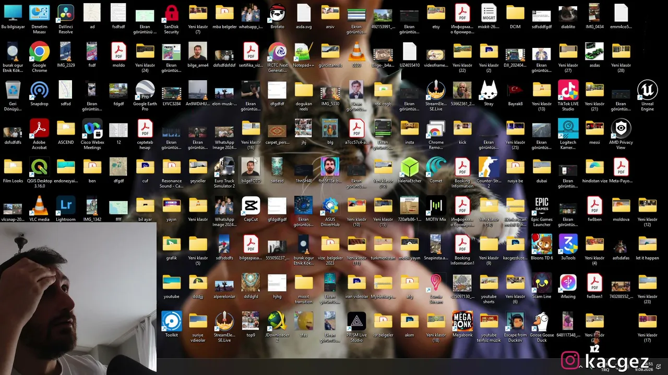
Task: Launch the PRISM Live Studio icon
Action: click(x=356, y=326)
